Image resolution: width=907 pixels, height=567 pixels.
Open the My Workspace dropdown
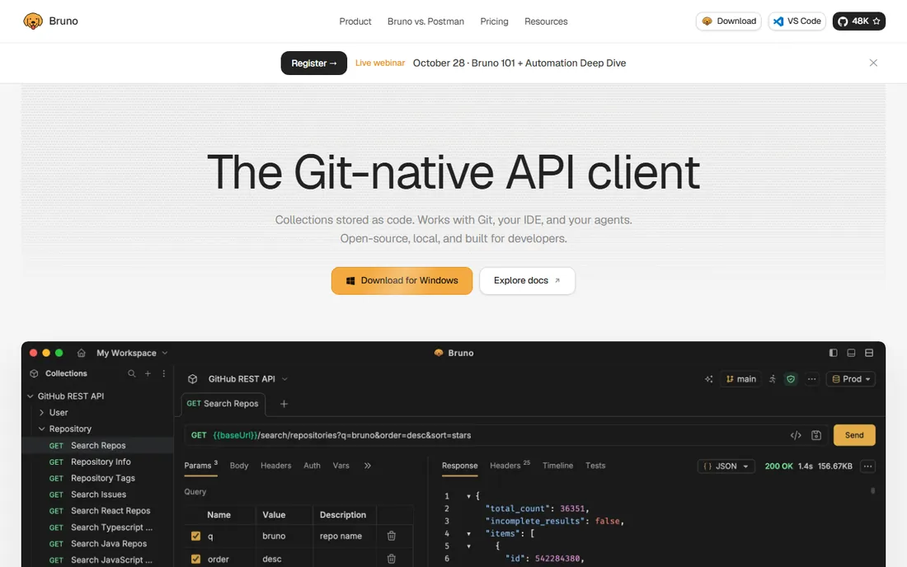pos(133,353)
